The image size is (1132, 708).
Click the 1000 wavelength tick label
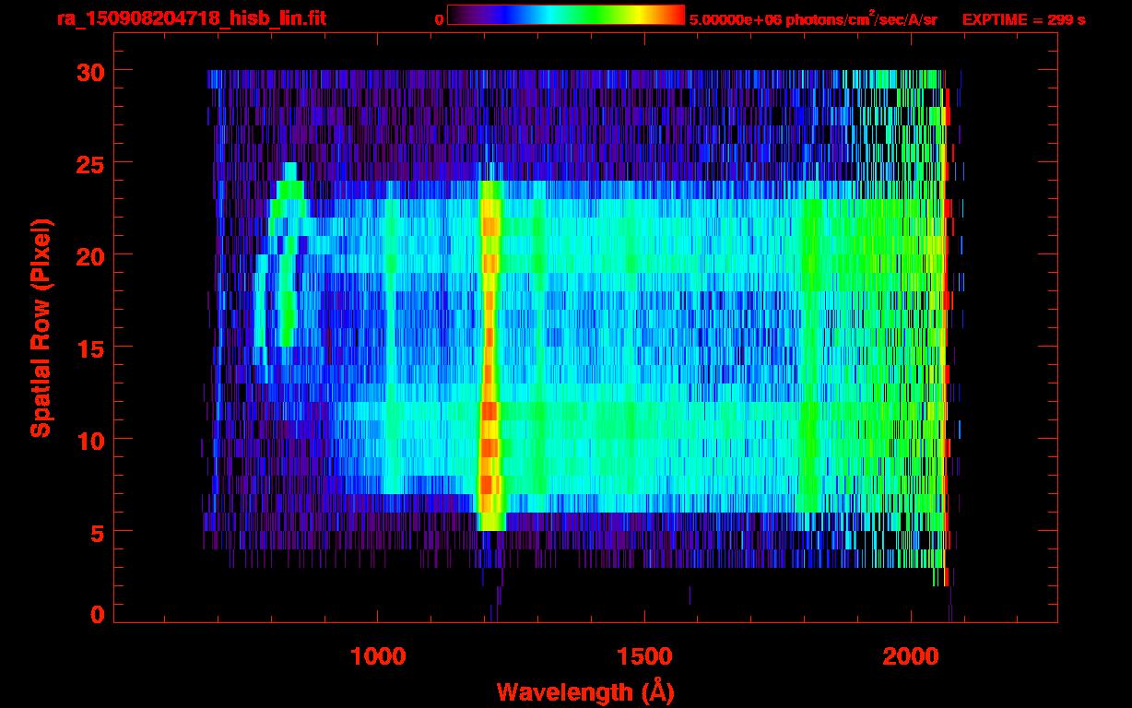tap(378, 656)
